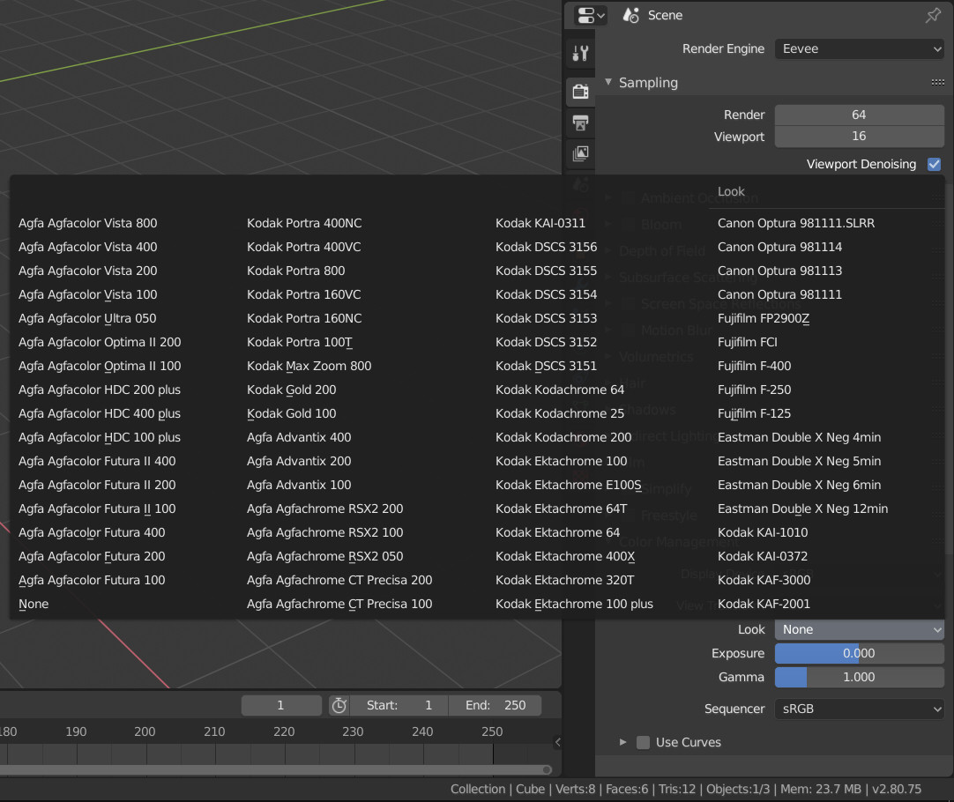Click the stopwatch icon in the timeline

tap(339, 705)
